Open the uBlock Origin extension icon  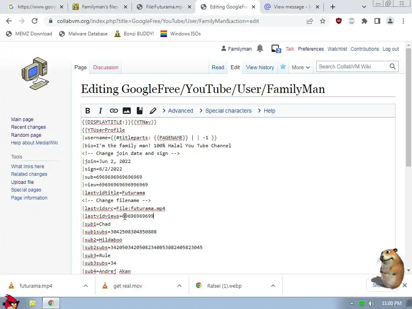(x=339, y=21)
